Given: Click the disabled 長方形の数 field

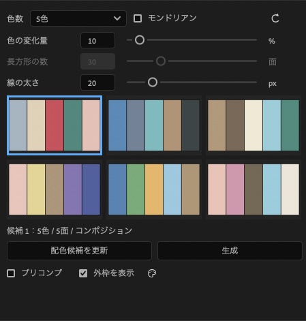Looking at the screenshot, I should click(97, 61).
